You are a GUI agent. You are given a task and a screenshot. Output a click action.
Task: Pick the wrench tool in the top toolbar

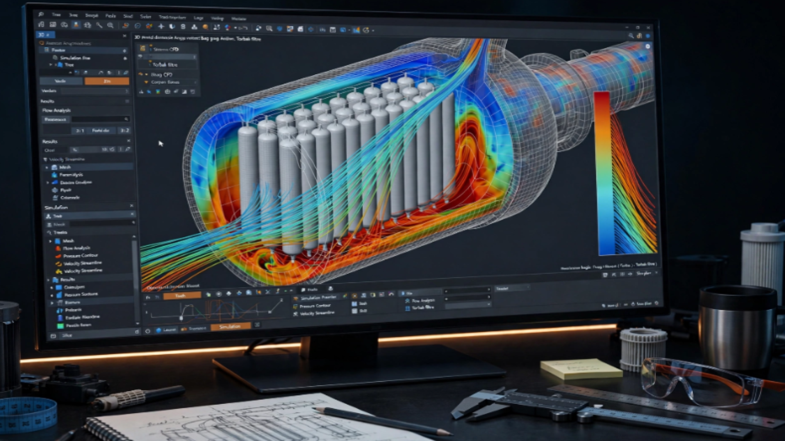[x=99, y=25]
